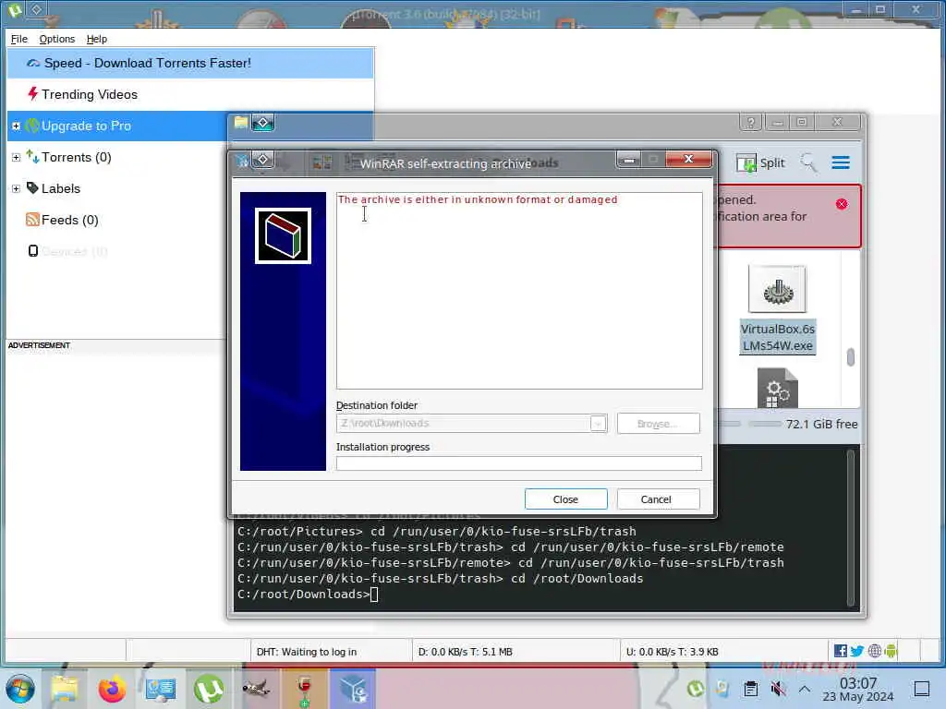The height and width of the screenshot is (709, 946).
Task: Click the clipboard tray icon
Action: pos(750,689)
